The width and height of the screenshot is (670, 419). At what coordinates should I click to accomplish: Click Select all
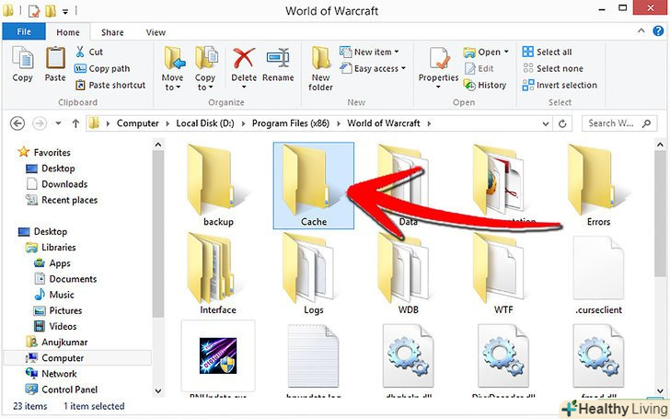pyautogui.click(x=547, y=52)
